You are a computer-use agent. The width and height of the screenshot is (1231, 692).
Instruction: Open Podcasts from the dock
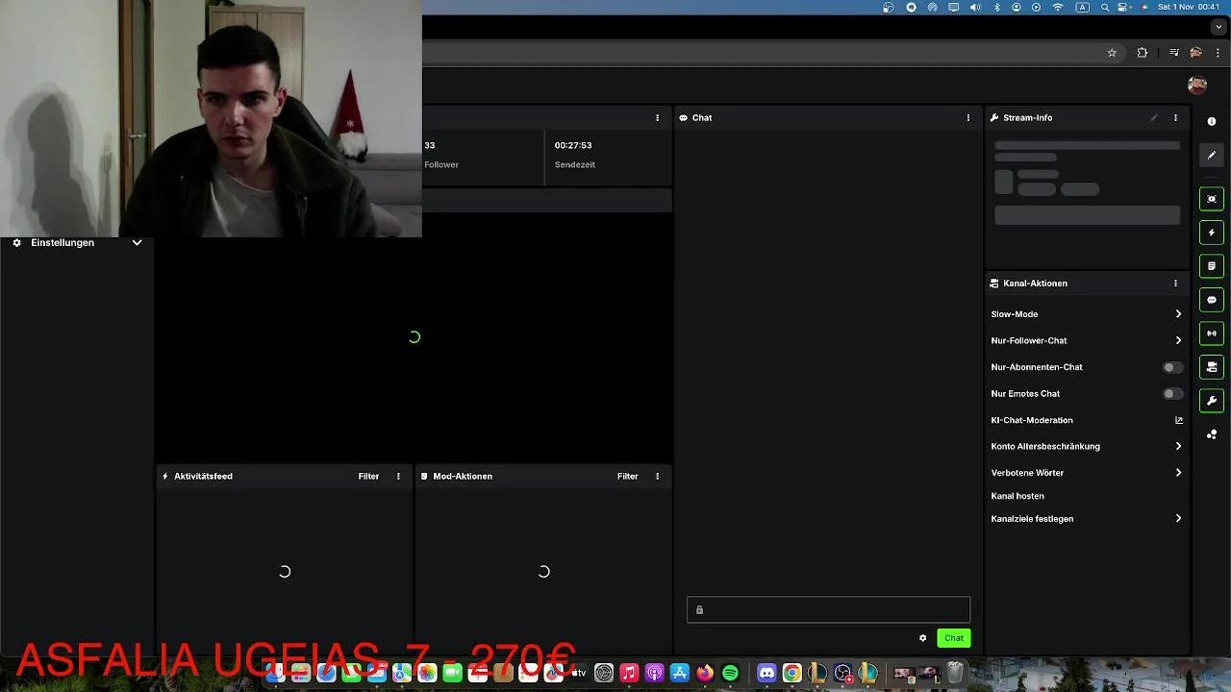pos(654,673)
